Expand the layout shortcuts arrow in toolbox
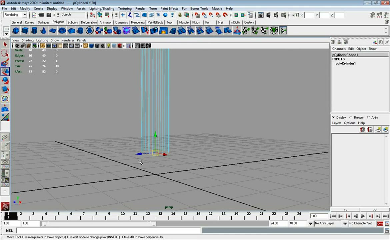 point(5,191)
